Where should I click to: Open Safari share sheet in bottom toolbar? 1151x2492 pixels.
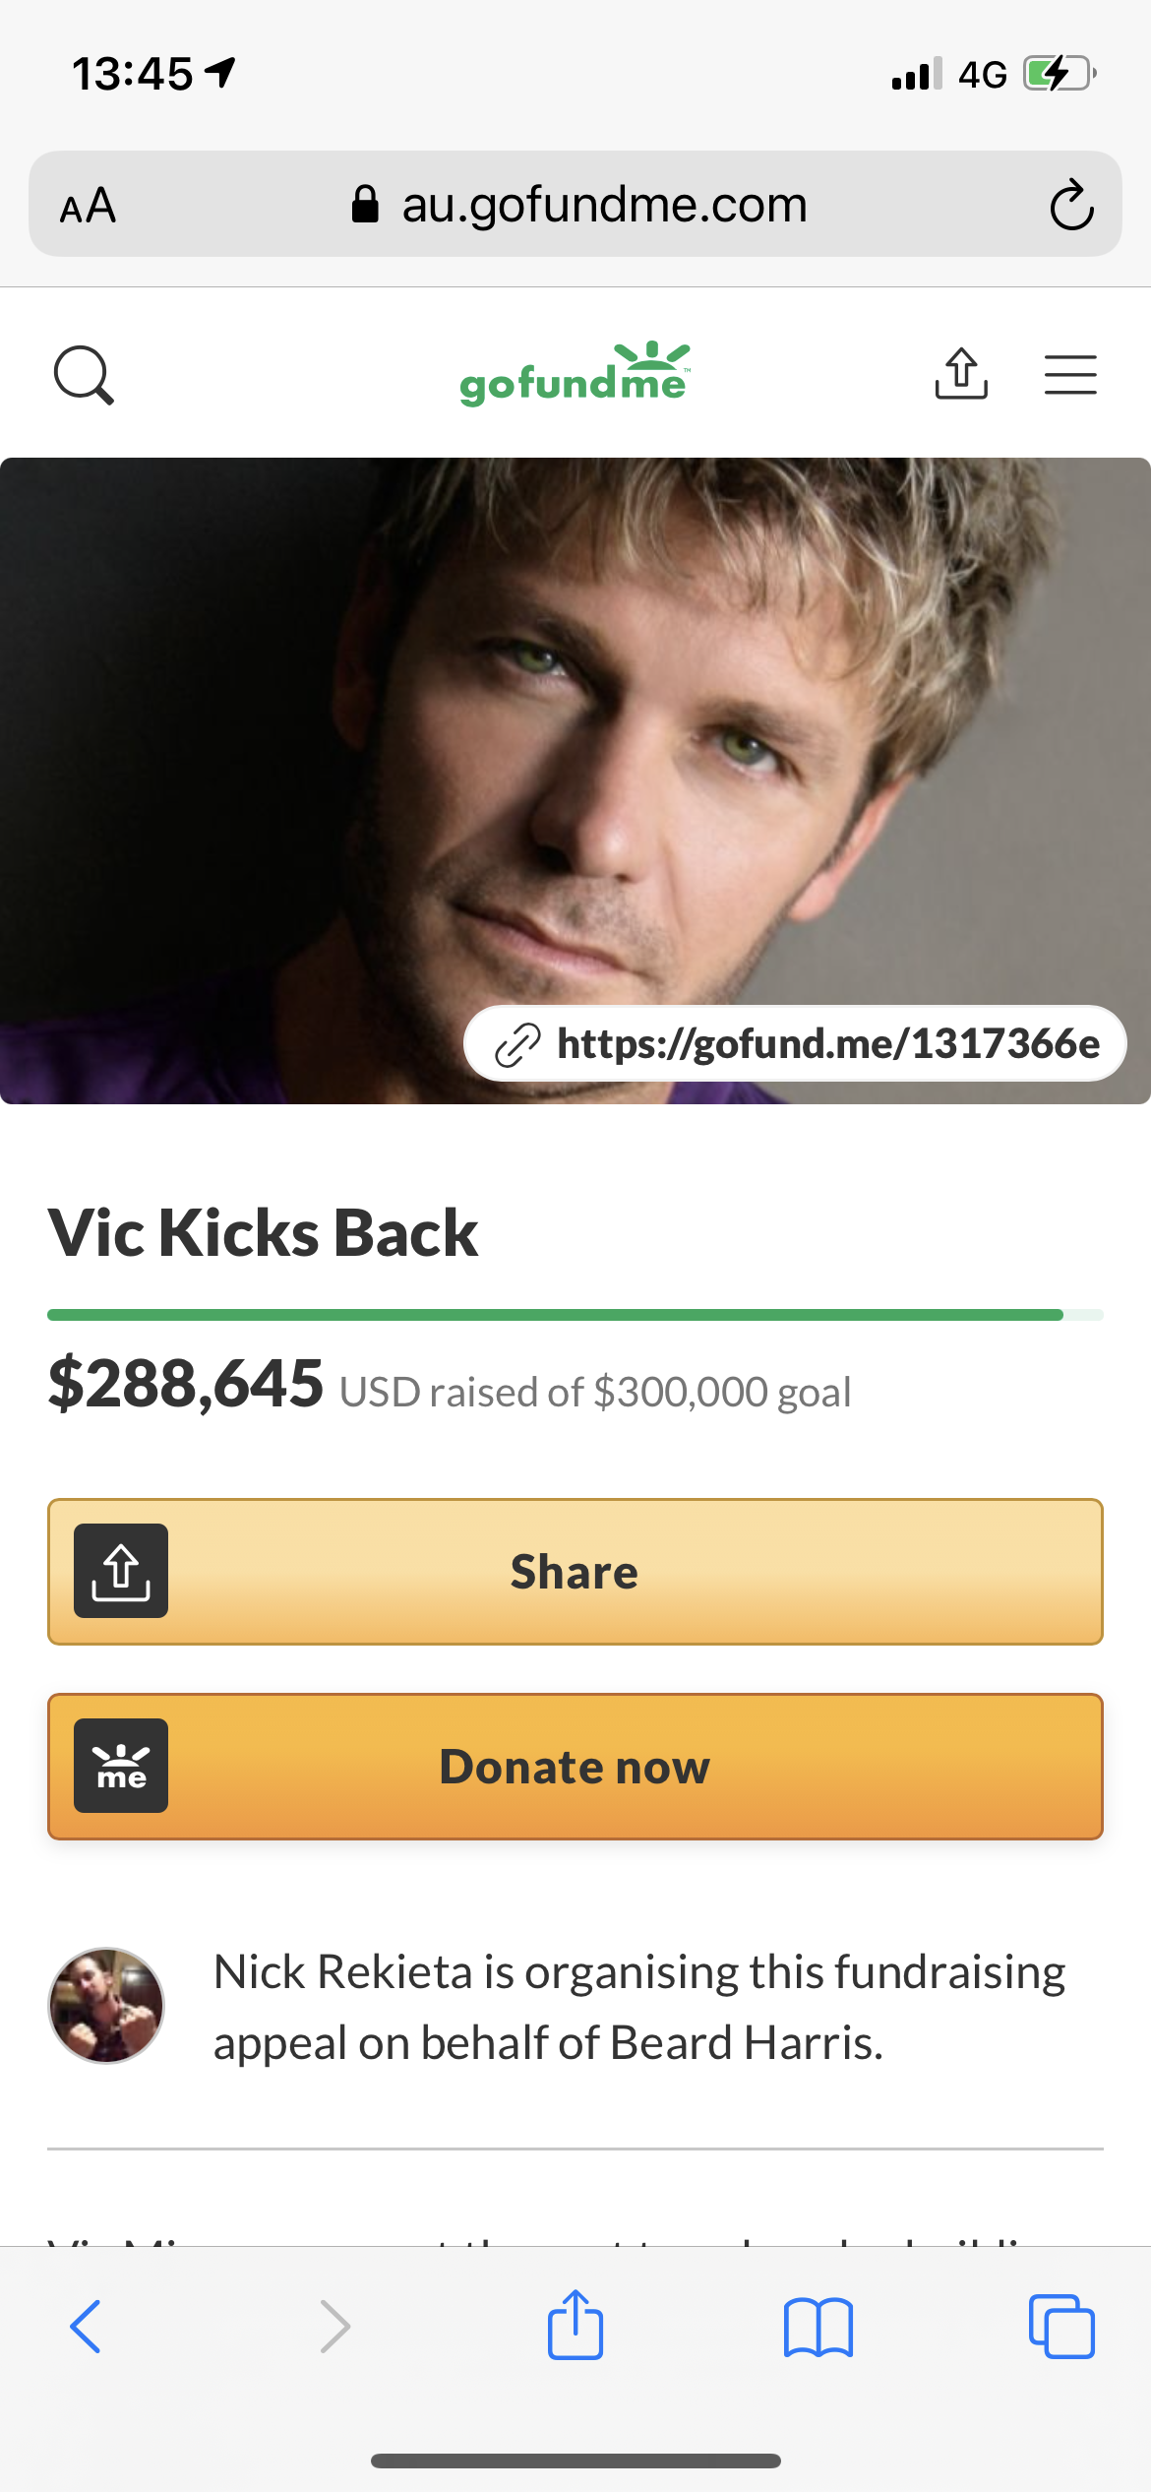(x=575, y=2324)
